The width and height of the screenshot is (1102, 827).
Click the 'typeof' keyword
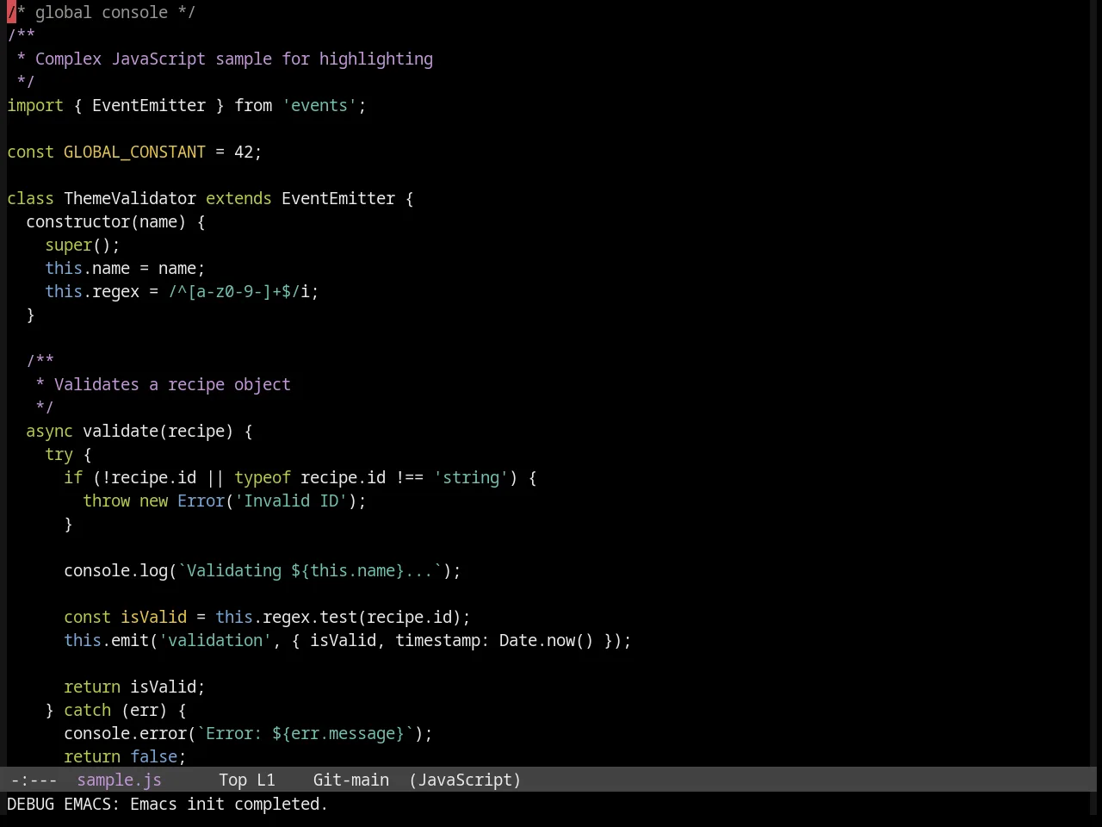coord(263,477)
